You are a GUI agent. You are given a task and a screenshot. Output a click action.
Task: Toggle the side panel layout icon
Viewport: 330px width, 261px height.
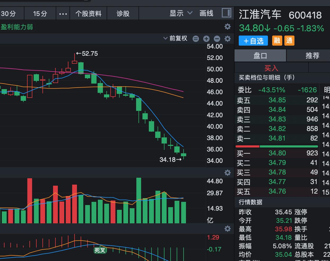(227, 13)
